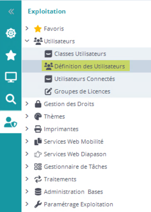Click Services Web Mobilité label

74,142
